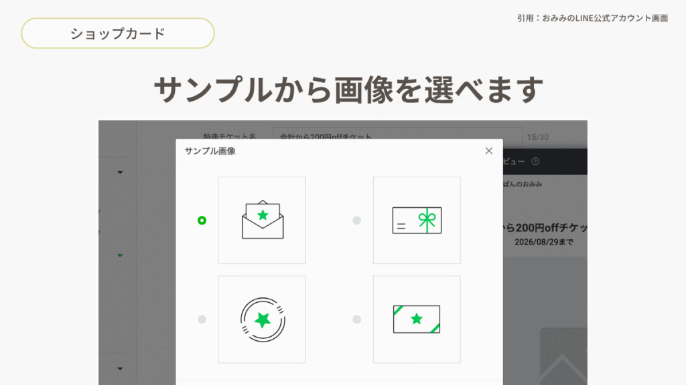Click the サンプル画像 dialog title
Screen dimensions: 686x385
click(210, 151)
